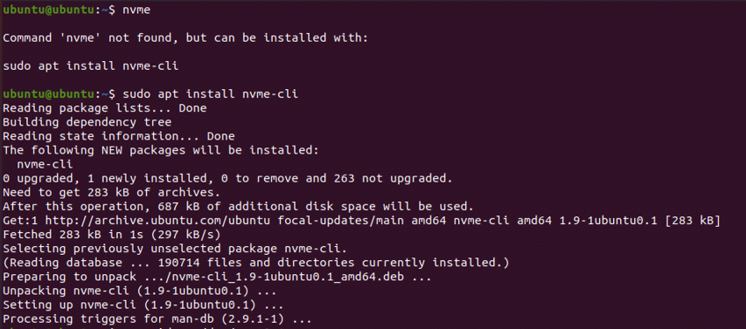
Task: Click the 'nvme' command typed at first prompt
Action: point(136,10)
